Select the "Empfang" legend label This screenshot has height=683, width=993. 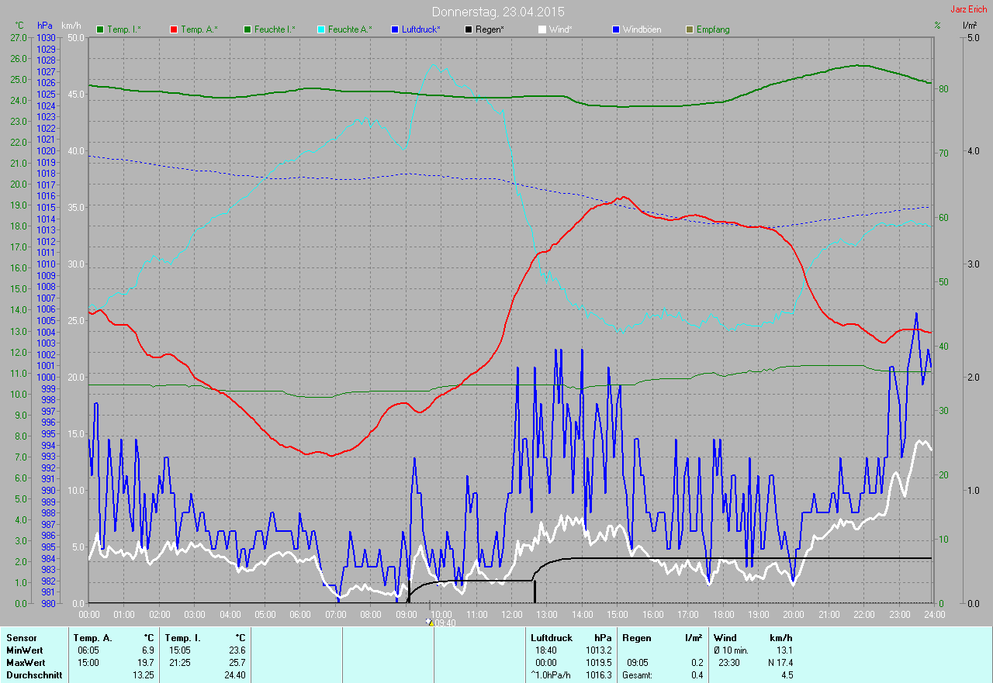[x=713, y=29]
